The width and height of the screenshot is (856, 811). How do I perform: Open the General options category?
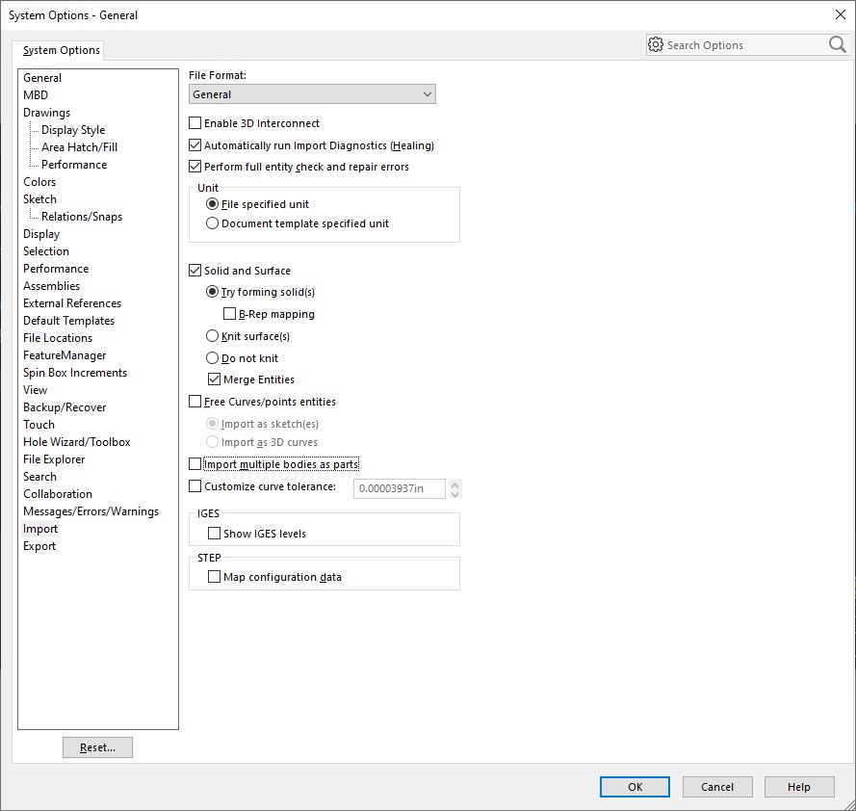(42, 78)
